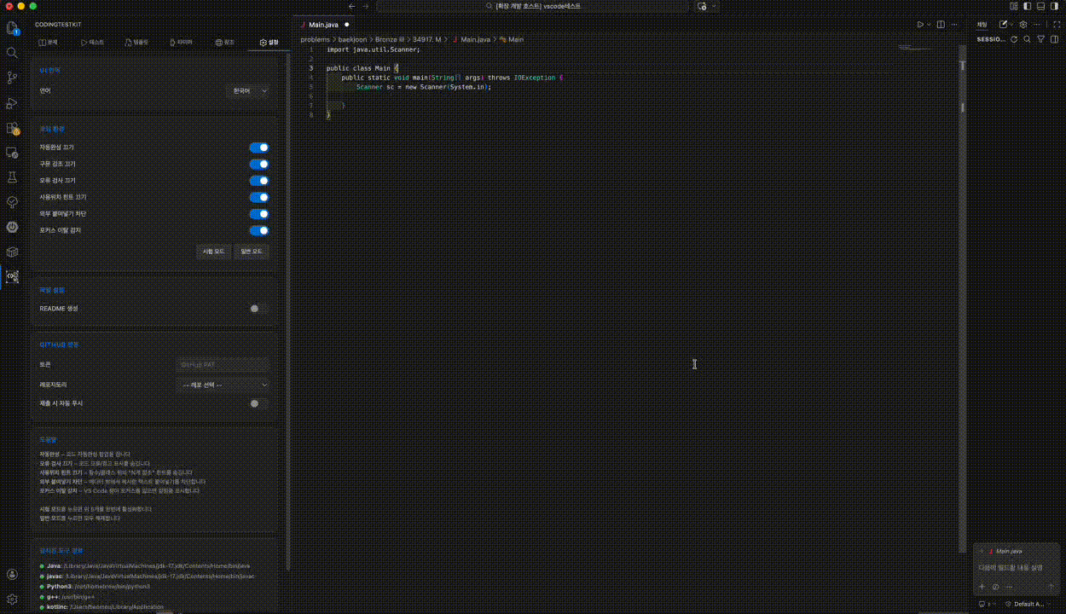Click Bronze III in the breadcrumb
The height and width of the screenshot is (614, 1066).
coord(390,39)
